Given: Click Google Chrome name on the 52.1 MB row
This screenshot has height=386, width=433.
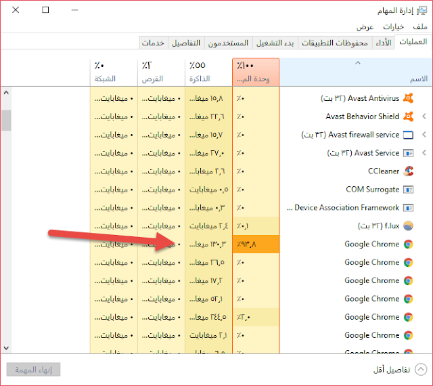Looking at the screenshot, I should (x=371, y=299).
